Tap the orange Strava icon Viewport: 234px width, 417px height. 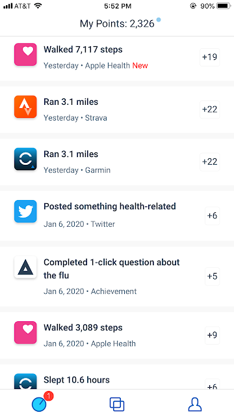(25, 107)
